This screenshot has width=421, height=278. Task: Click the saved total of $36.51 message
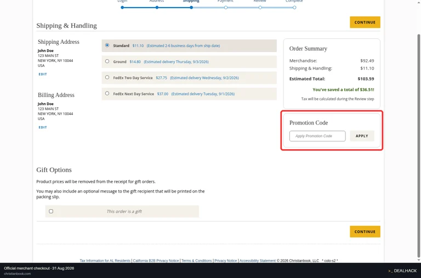click(343, 89)
